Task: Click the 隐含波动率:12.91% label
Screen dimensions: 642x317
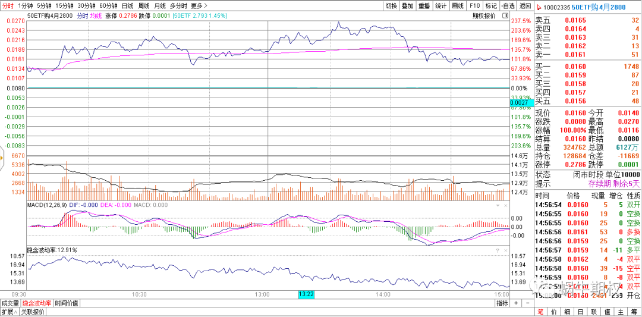Action: coord(52,249)
